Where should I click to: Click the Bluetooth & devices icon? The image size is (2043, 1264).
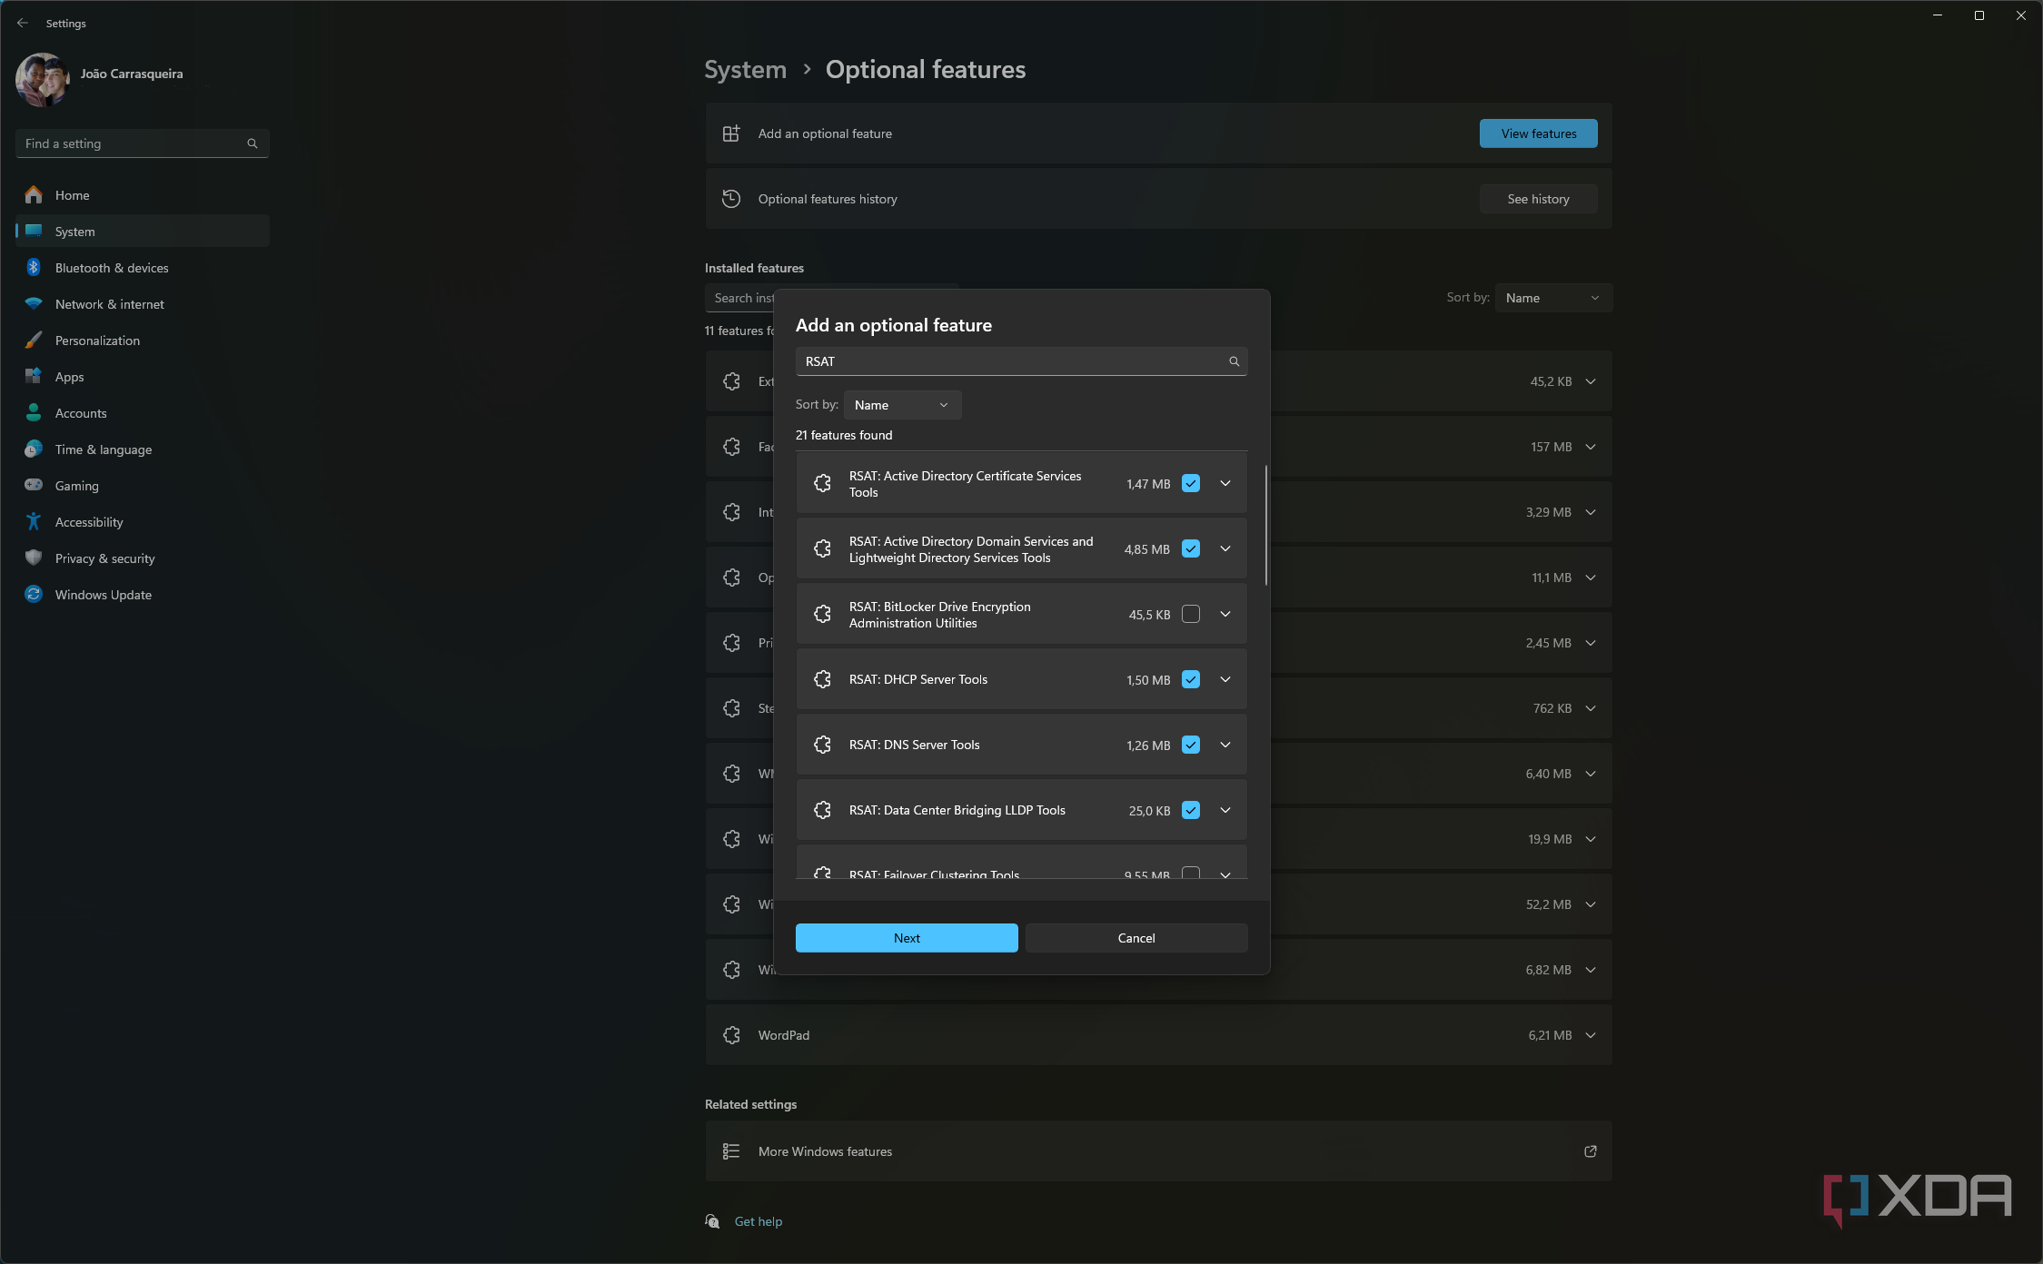tap(34, 267)
